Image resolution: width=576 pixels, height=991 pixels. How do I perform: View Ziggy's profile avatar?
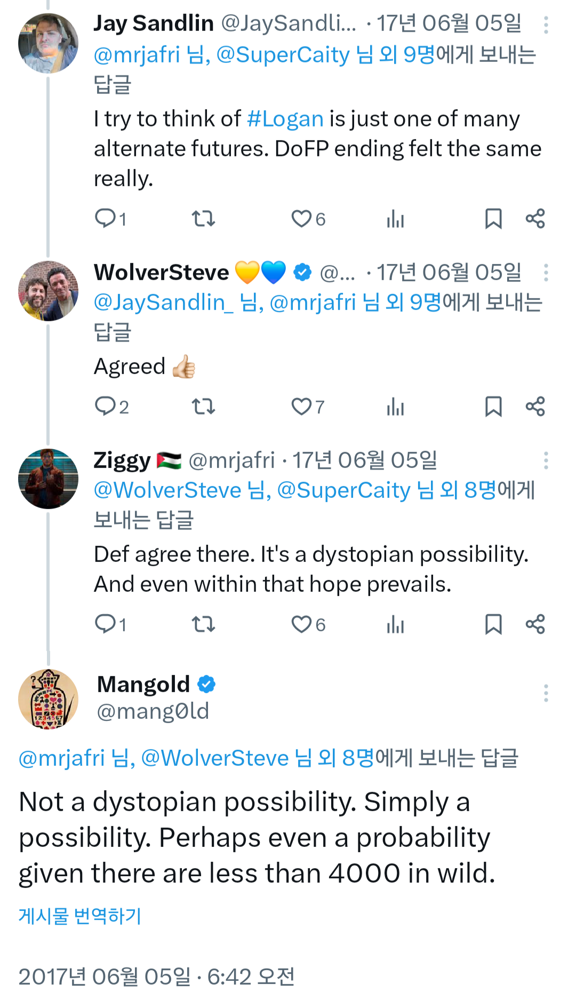point(48,479)
